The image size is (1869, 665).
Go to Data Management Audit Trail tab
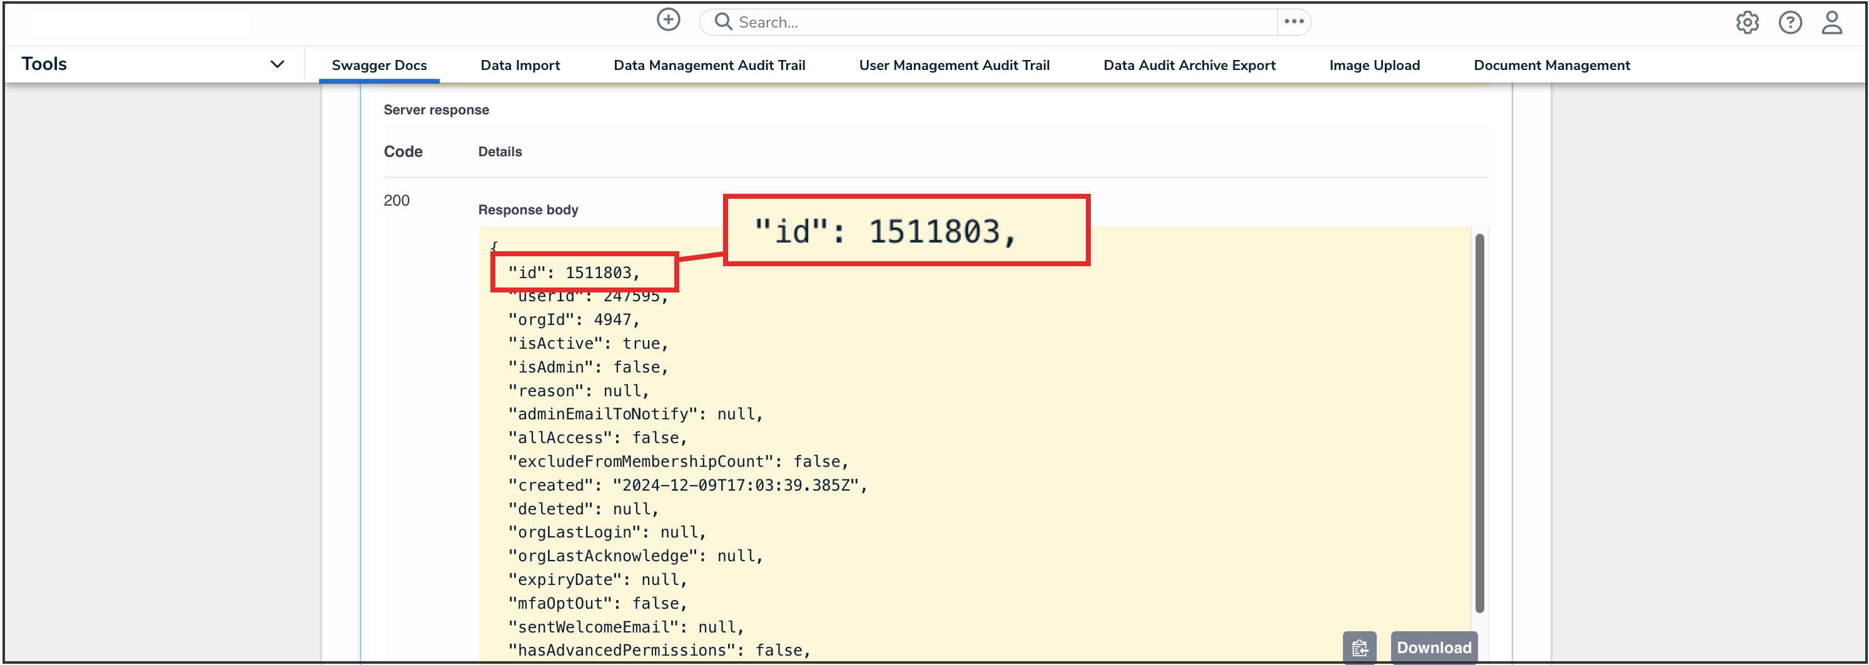pos(709,65)
